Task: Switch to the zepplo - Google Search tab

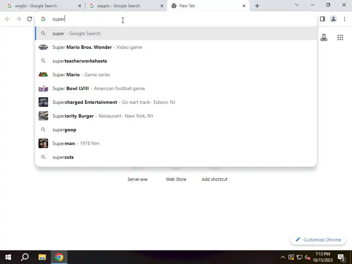Action: pos(126,6)
